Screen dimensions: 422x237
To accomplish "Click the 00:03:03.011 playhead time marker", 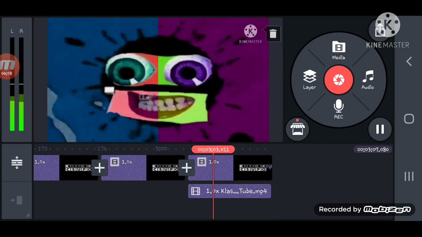I will [x=213, y=149].
